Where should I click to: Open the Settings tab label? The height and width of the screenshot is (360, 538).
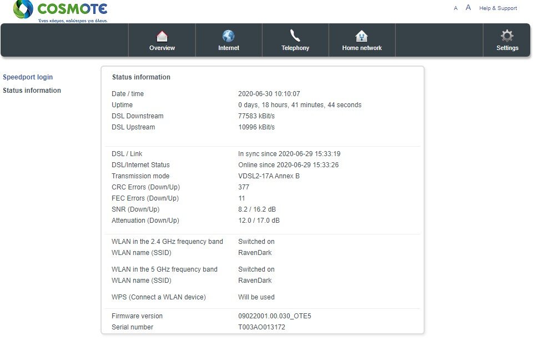[x=507, y=48]
